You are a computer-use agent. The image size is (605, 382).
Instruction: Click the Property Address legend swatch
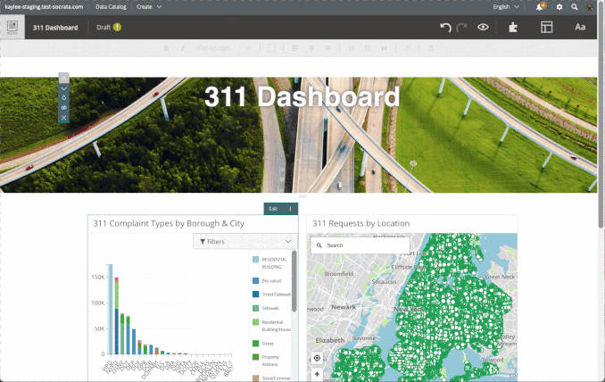255,357
